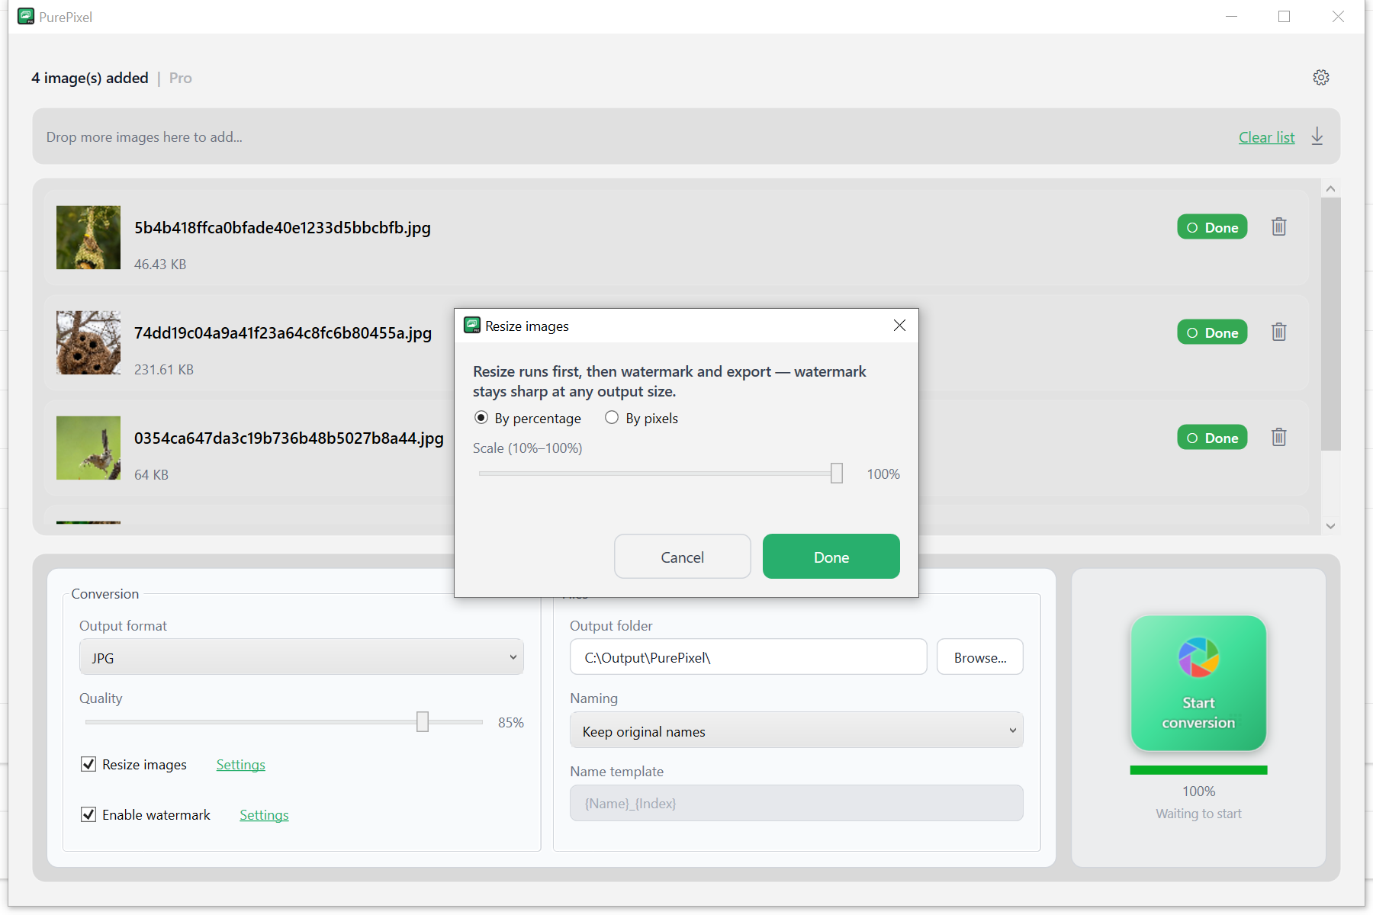This screenshot has height=915, width=1373.
Task: Click the Start conversion button
Action: click(1198, 683)
